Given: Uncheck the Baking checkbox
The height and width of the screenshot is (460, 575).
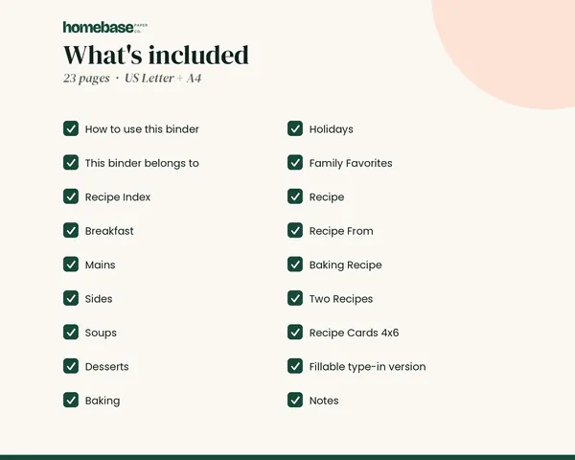Looking at the screenshot, I should tap(71, 401).
